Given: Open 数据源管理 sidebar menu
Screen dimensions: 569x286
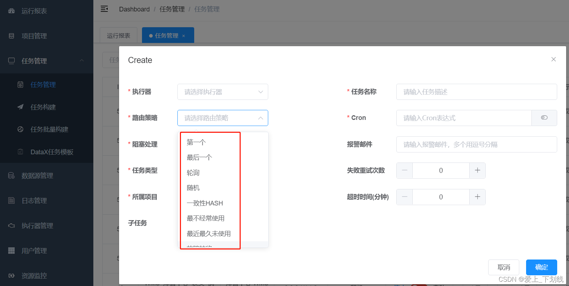Looking at the screenshot, I should [46, 175].
